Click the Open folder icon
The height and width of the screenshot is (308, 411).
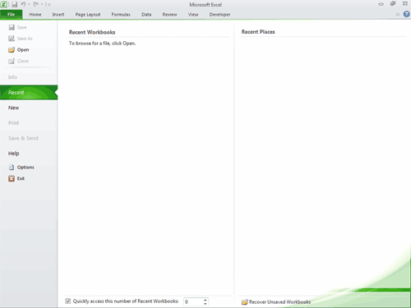[12, 50]
